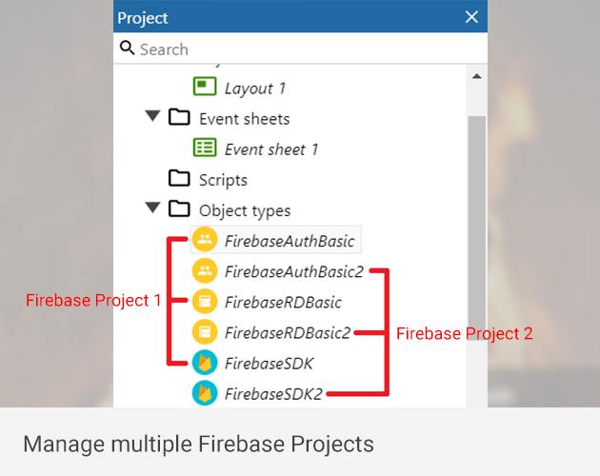Screen dimensions: 600x476
Task: Select the FirebaseSDK flame icon
Action: [205, 363]
